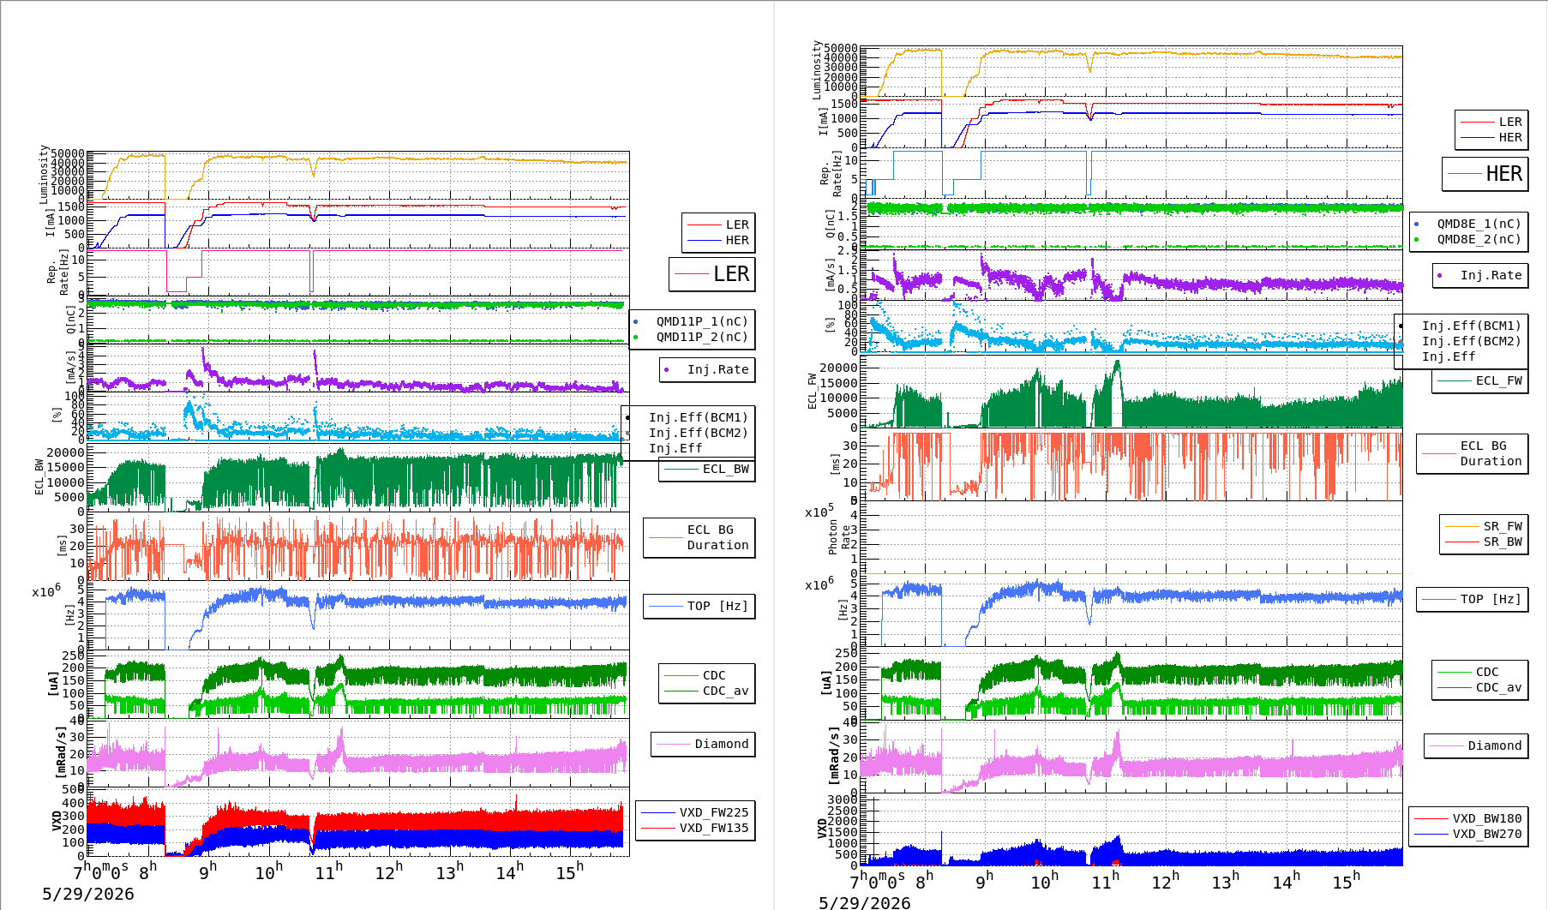The height and width of the screenshot is (910, 1548).
Task: Click the 10h time tick on left plot
Action: pyautogui.click(x=268, y=871)
